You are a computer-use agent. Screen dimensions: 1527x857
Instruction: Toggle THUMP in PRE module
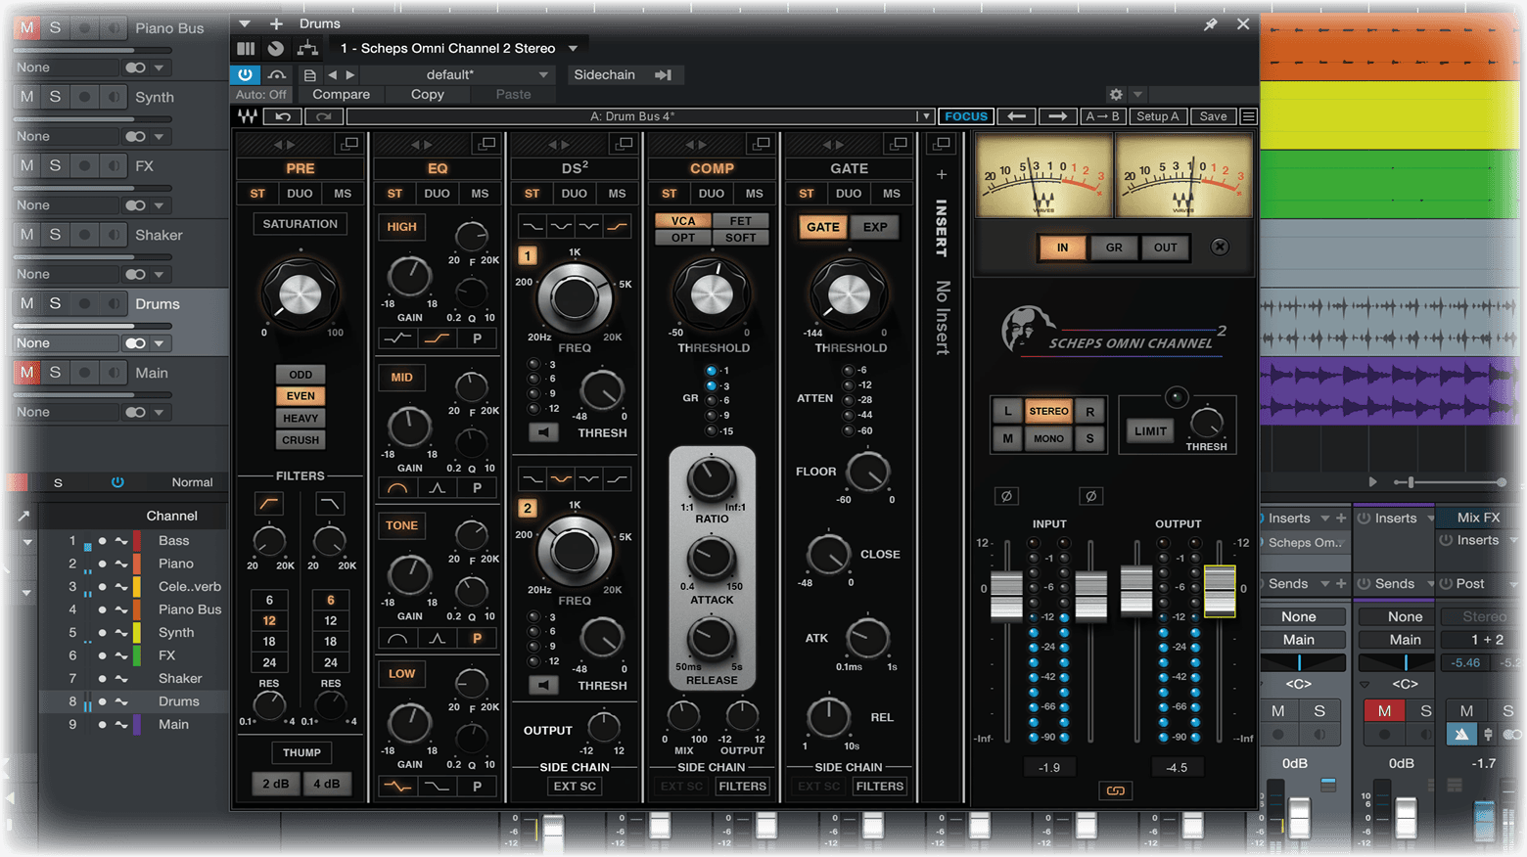click(301, 752)
